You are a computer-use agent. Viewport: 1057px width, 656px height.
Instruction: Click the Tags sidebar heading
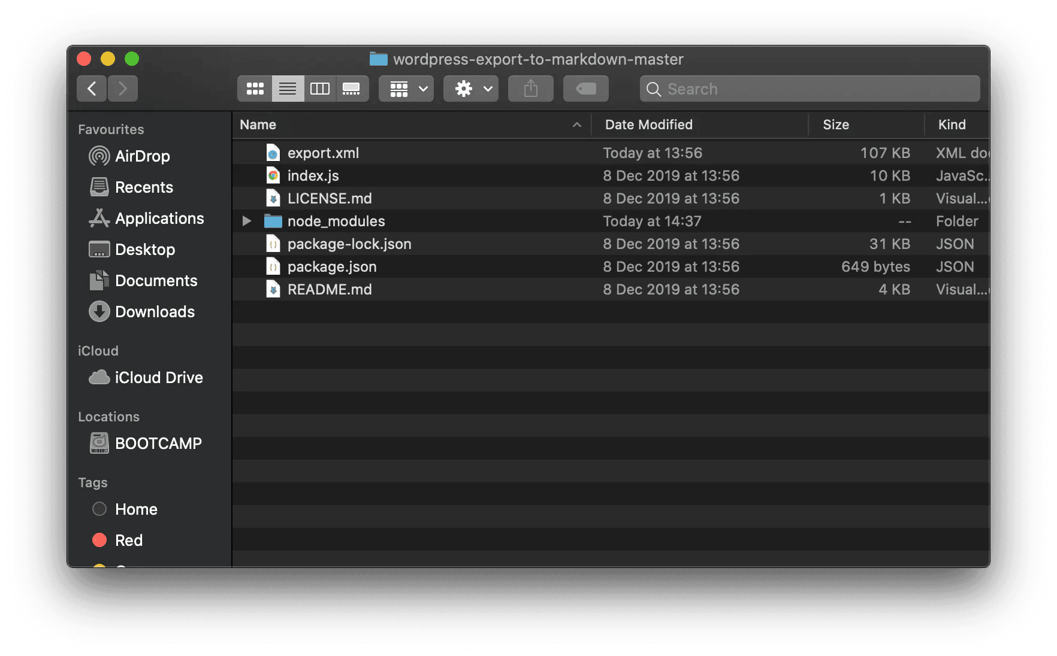pos(93,482)
